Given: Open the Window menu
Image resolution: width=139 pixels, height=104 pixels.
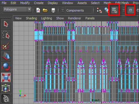Looking at the screenshot, I should point(67,3).
